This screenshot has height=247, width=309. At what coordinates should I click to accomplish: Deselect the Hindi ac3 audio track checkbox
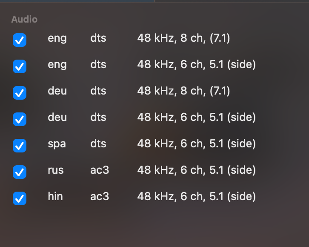pyautogui.click(x=20, y=198)
